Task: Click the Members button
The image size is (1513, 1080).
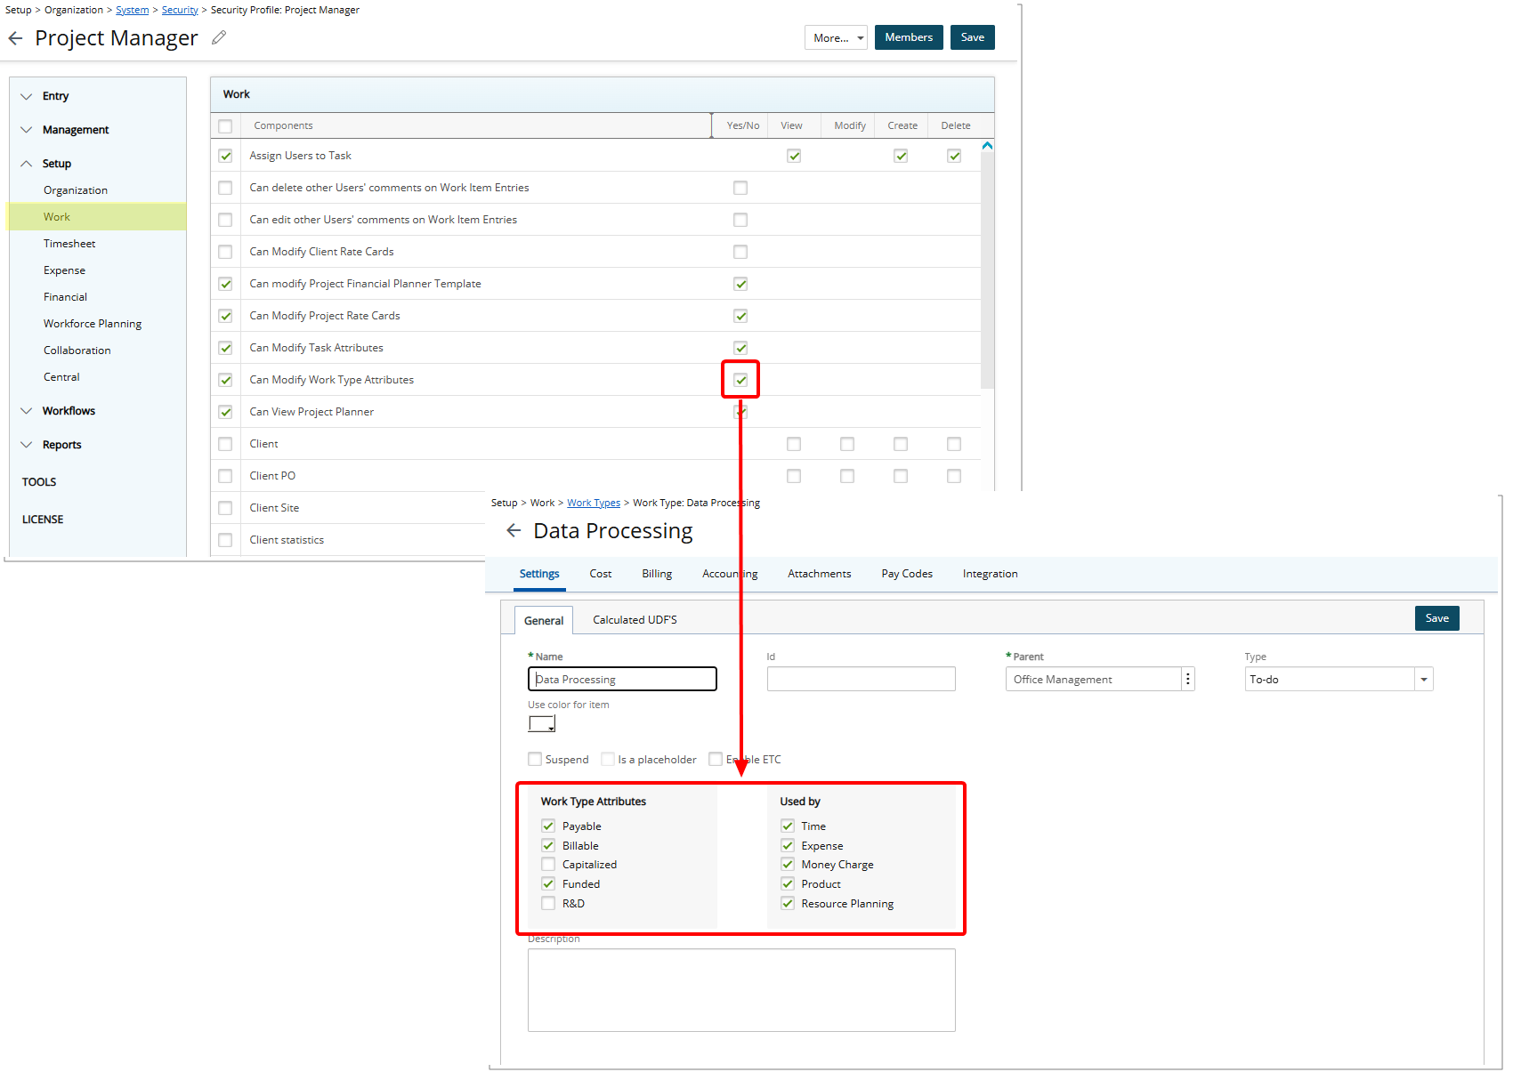Action: point(908,36)
